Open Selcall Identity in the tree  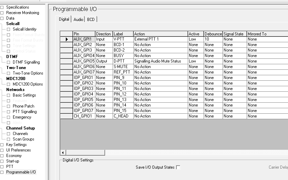[x=24, y=29]
